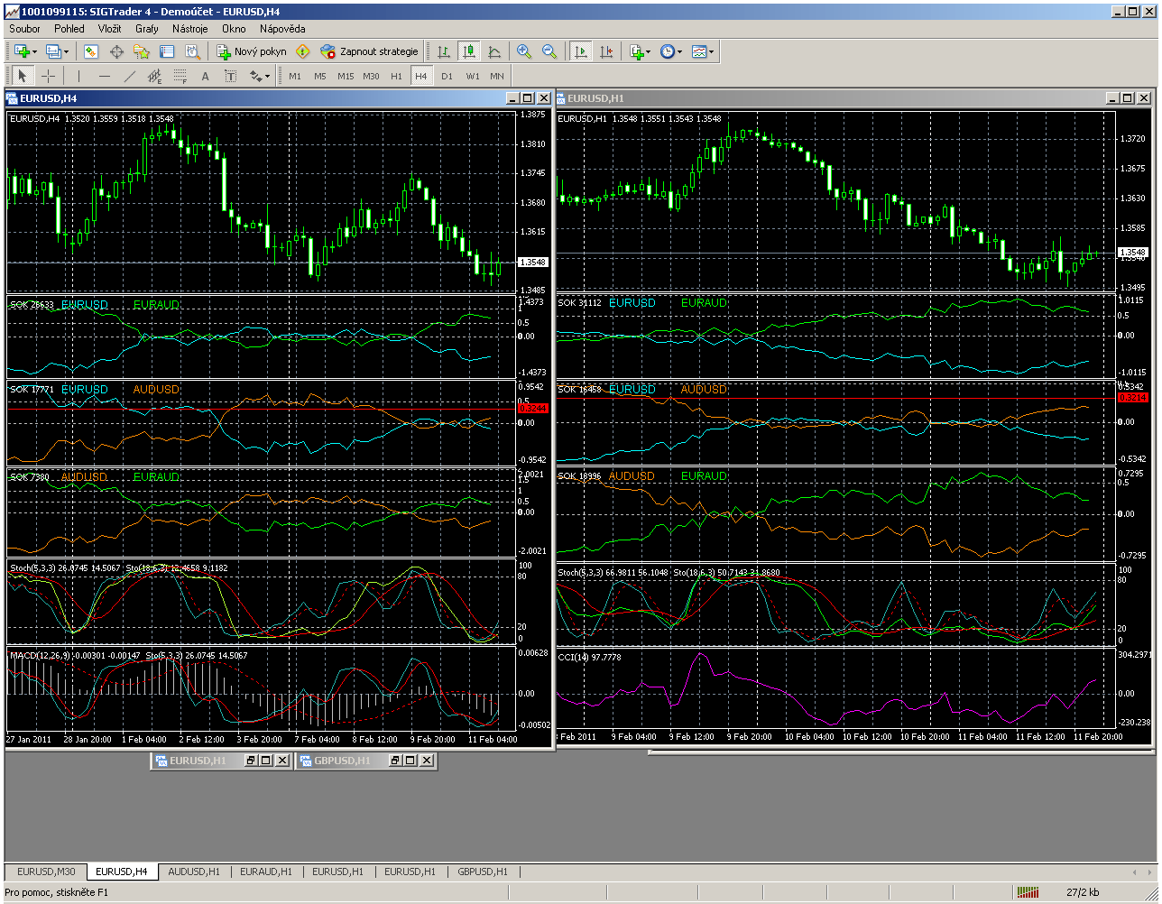Open the New Chart dropdown arrow
1162x904 pixels.
[x=34, y=51]
